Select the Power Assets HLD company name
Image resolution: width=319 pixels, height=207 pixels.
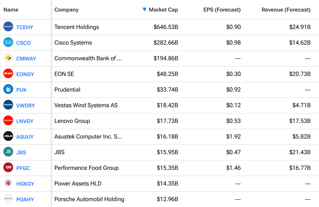pos(78,183)
